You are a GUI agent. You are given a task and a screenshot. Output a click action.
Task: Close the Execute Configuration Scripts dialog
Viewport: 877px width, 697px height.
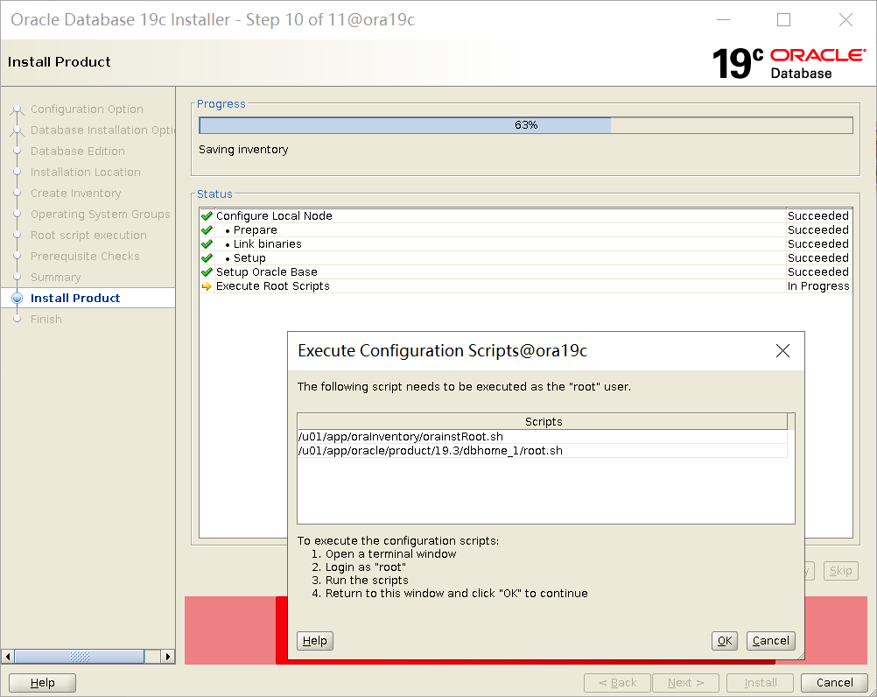tap(782, 351)
